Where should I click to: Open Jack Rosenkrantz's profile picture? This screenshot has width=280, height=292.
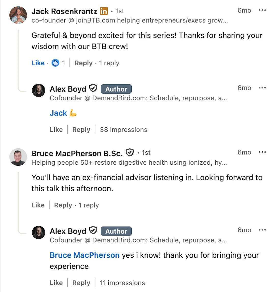pos(18,15)
